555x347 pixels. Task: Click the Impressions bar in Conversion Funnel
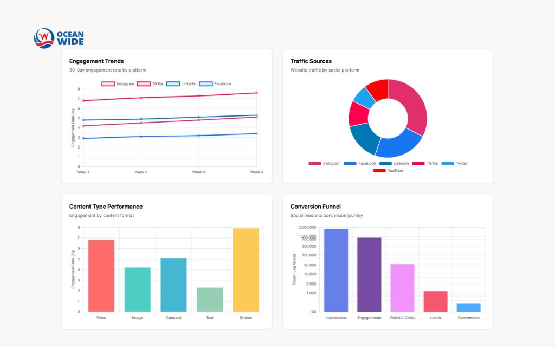click(336, 271)
